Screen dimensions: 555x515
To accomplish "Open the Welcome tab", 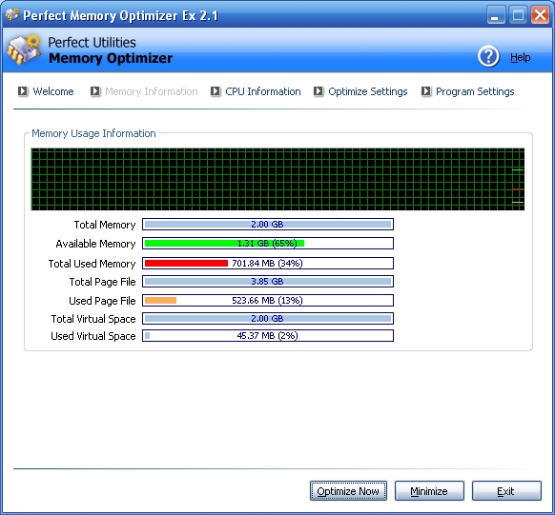I will (53, 91).
